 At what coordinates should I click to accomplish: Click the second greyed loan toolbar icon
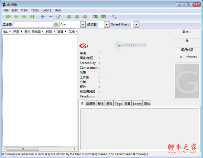pos(77,17)
